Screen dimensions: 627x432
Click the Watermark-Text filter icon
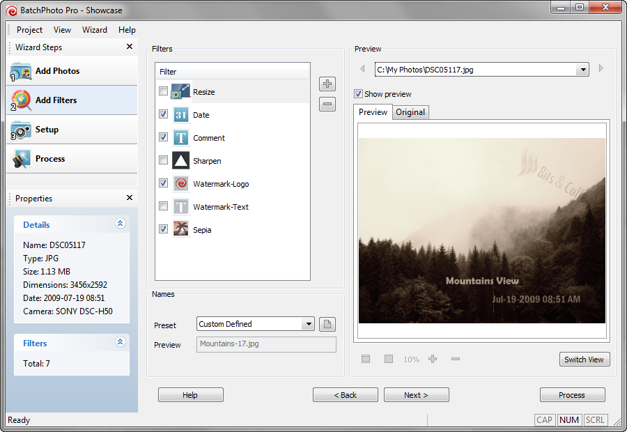click(x=180, y=207)
